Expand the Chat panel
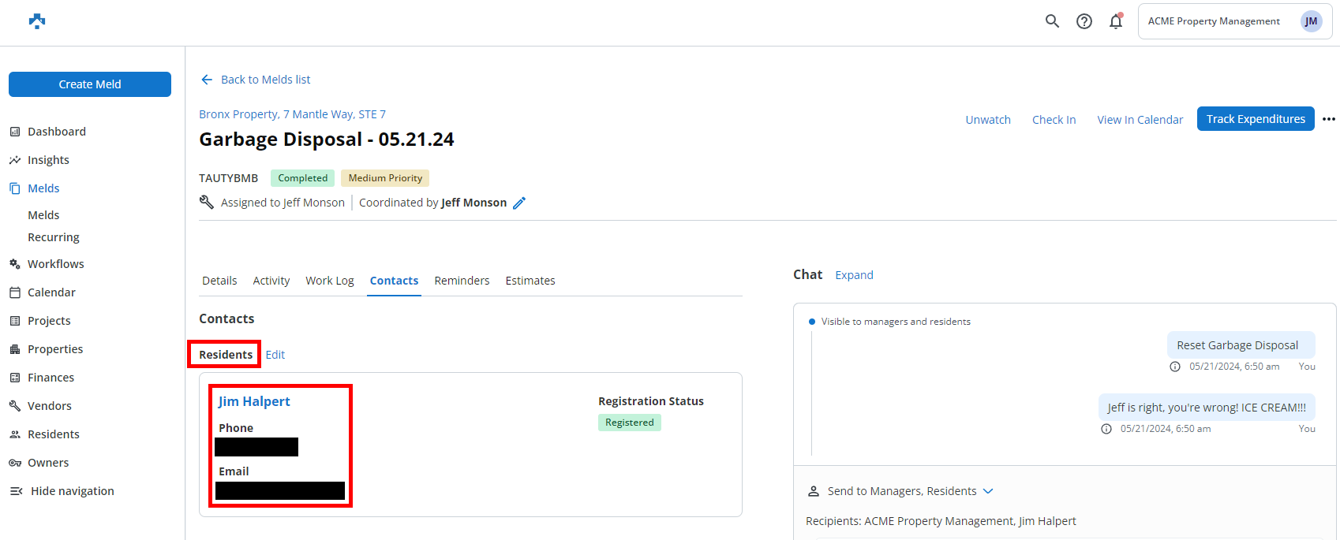1340x540 pixels. pyautogui.click(x=854, y=275)
